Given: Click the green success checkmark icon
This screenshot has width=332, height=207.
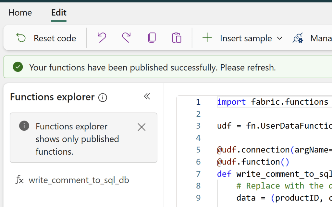Looking at the screenshot, I should (x=18, y=67).
